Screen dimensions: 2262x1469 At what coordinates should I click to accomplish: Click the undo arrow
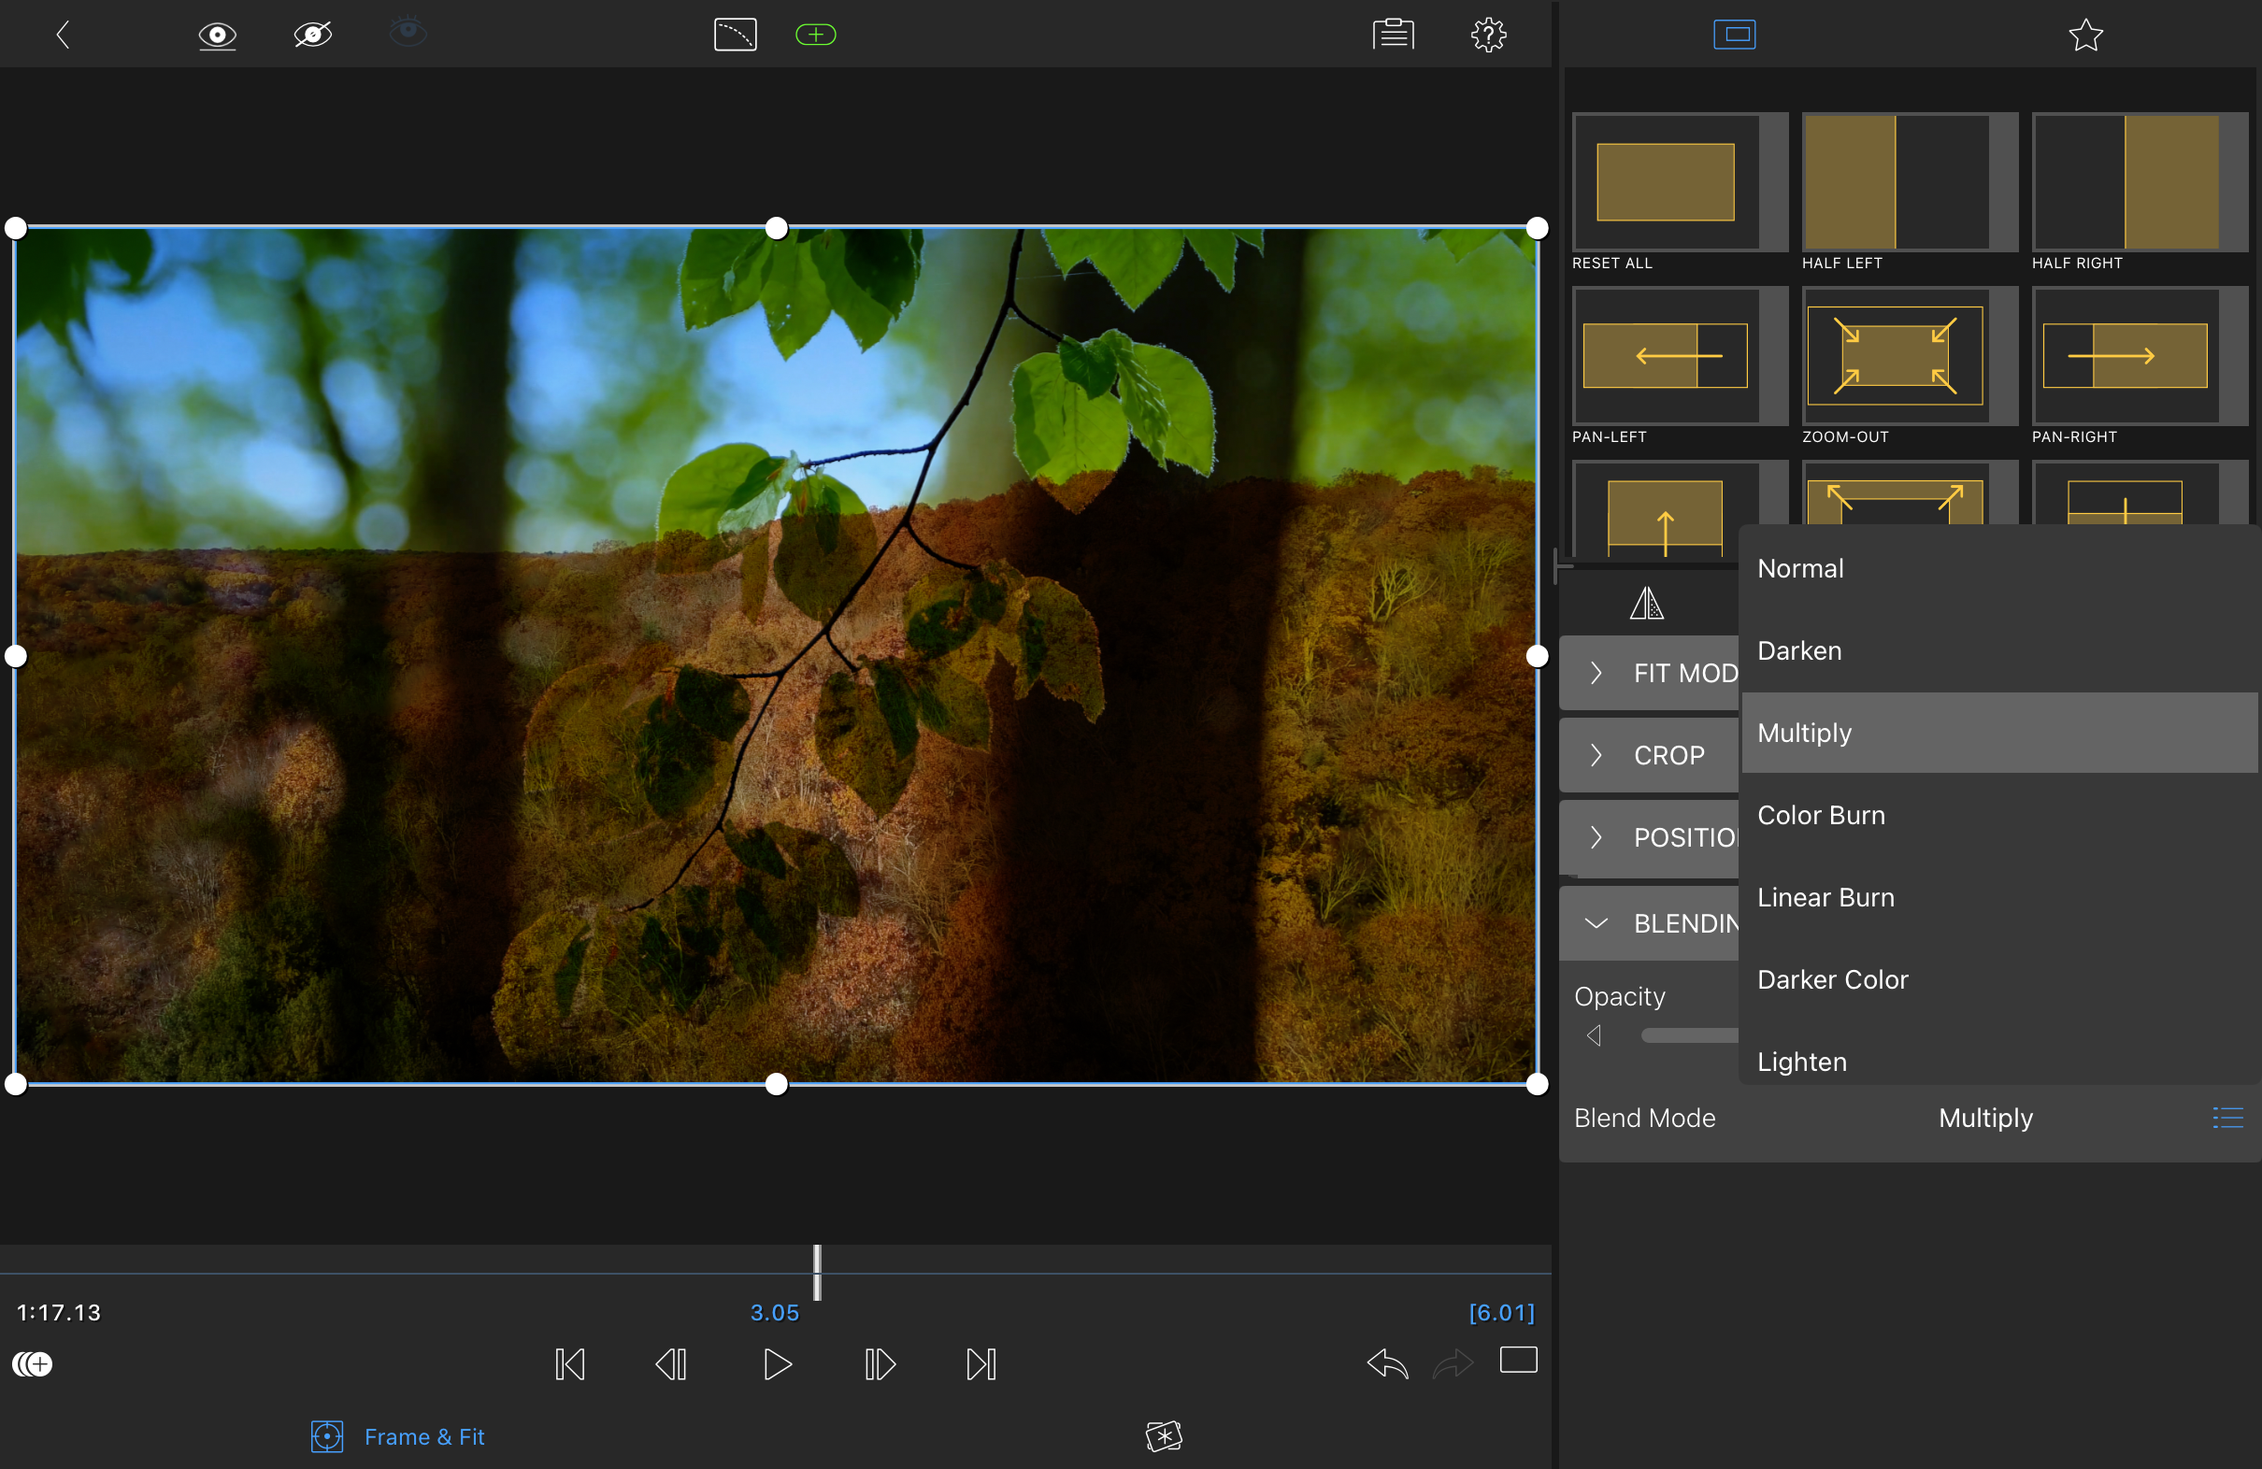[x=1387, y=1363]
